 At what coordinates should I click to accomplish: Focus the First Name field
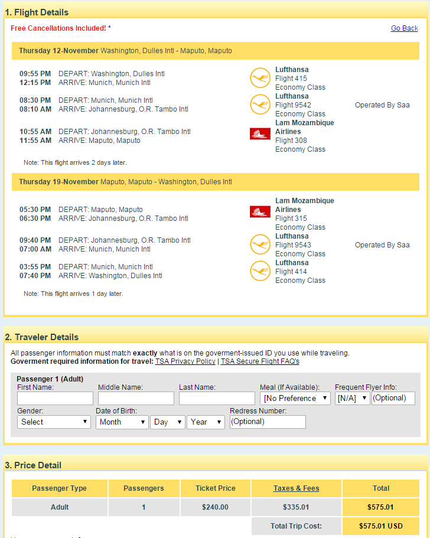pos(56,399)
